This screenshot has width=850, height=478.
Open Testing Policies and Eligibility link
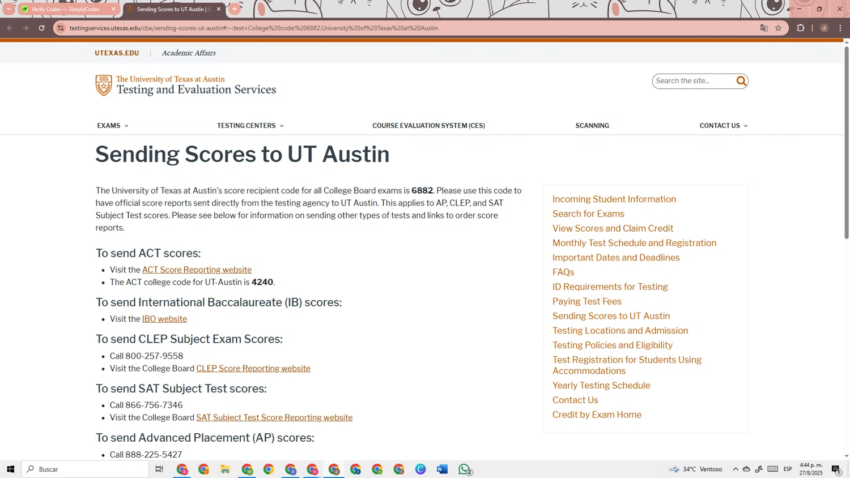tap(613, 345)
